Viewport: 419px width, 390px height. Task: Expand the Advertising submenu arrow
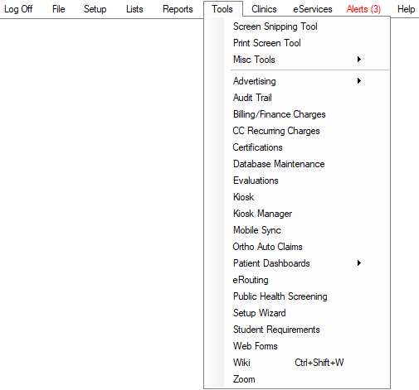click(359, 81)
